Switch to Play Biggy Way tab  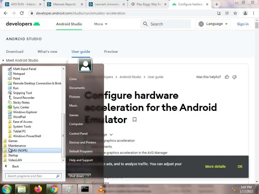pyautogui.click(x=148, y=4)
